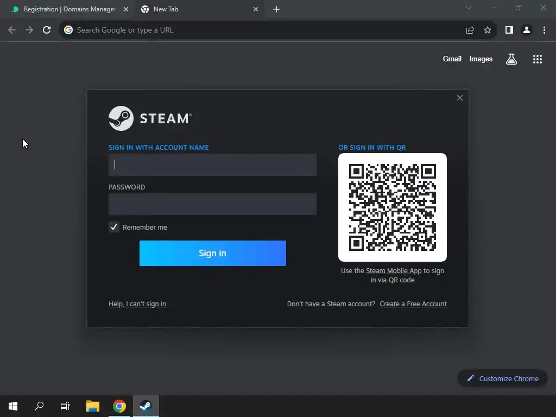The width and height of the screenshot is (556, 417).
Task: Open Search Labs flask icon
Action: (511, 59)
